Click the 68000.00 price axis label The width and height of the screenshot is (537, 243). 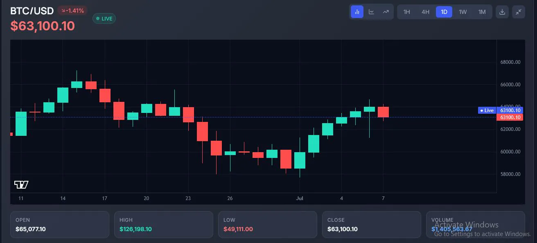tap(510, 62)
